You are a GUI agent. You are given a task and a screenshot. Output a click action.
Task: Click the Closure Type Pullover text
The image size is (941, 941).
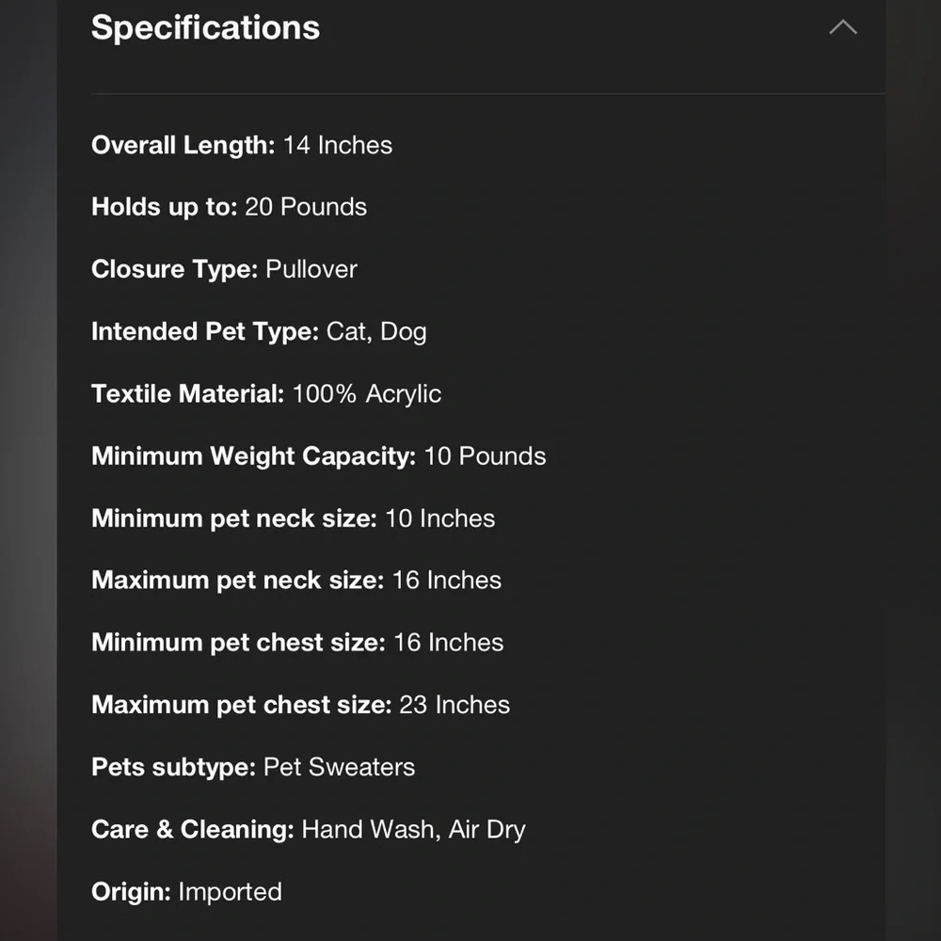coord(225,269)
